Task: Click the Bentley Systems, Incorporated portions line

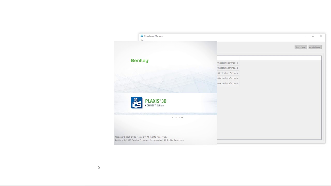Action: (149, 140)
